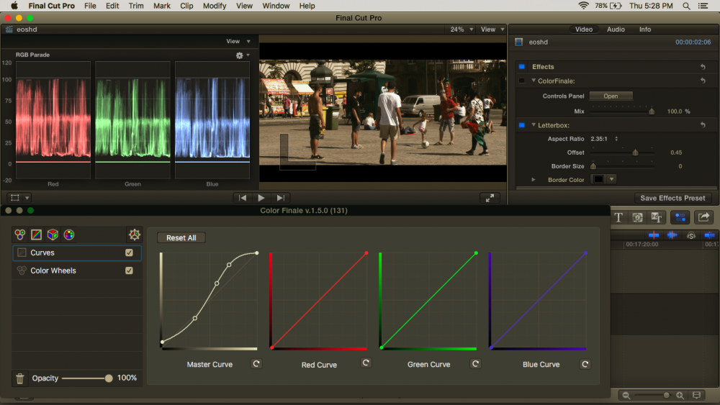
Task: Collapse the ColorFinale effect section
Action: 534,81
